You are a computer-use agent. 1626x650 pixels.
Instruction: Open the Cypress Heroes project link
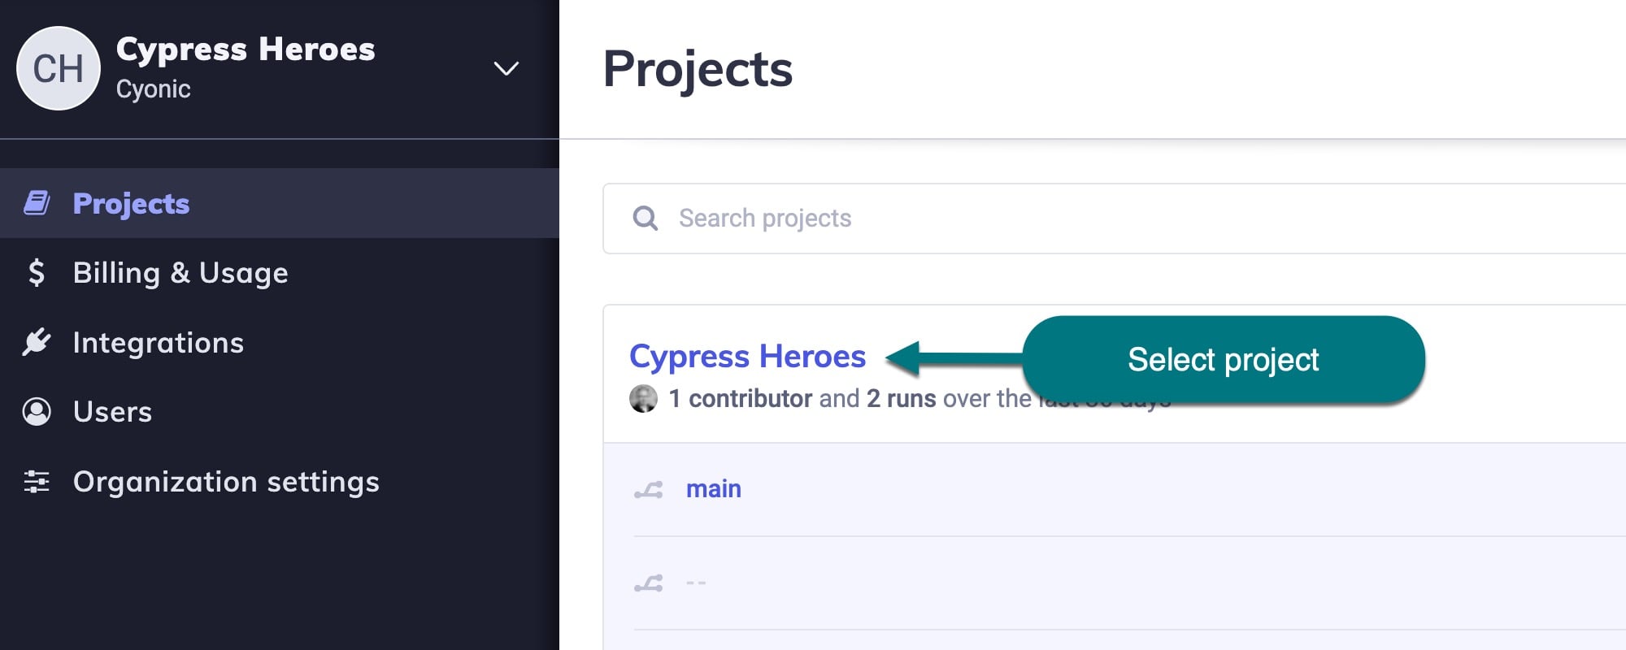pyautogui.click(x=747, y=357)
